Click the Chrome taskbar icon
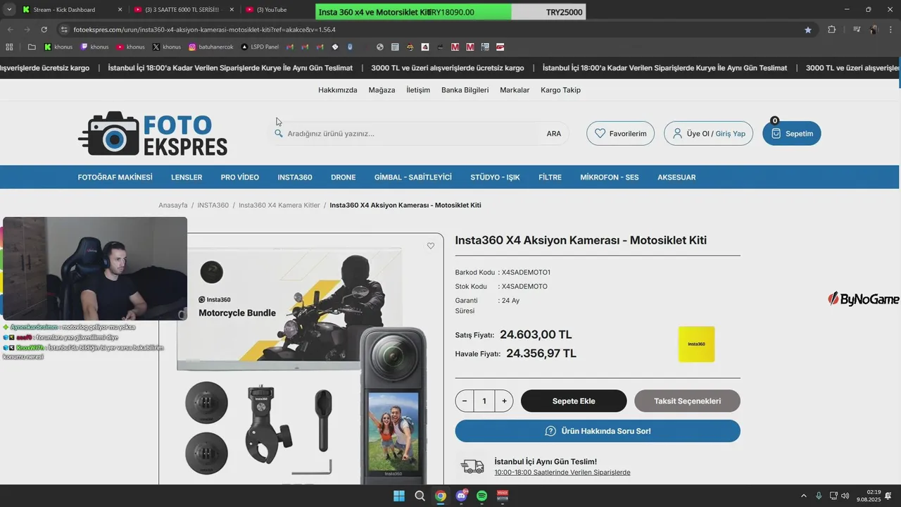 coord(441,496)
